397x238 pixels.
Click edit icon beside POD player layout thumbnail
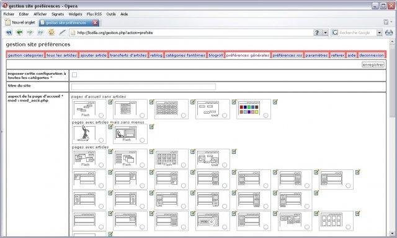(x=234, y=213)
